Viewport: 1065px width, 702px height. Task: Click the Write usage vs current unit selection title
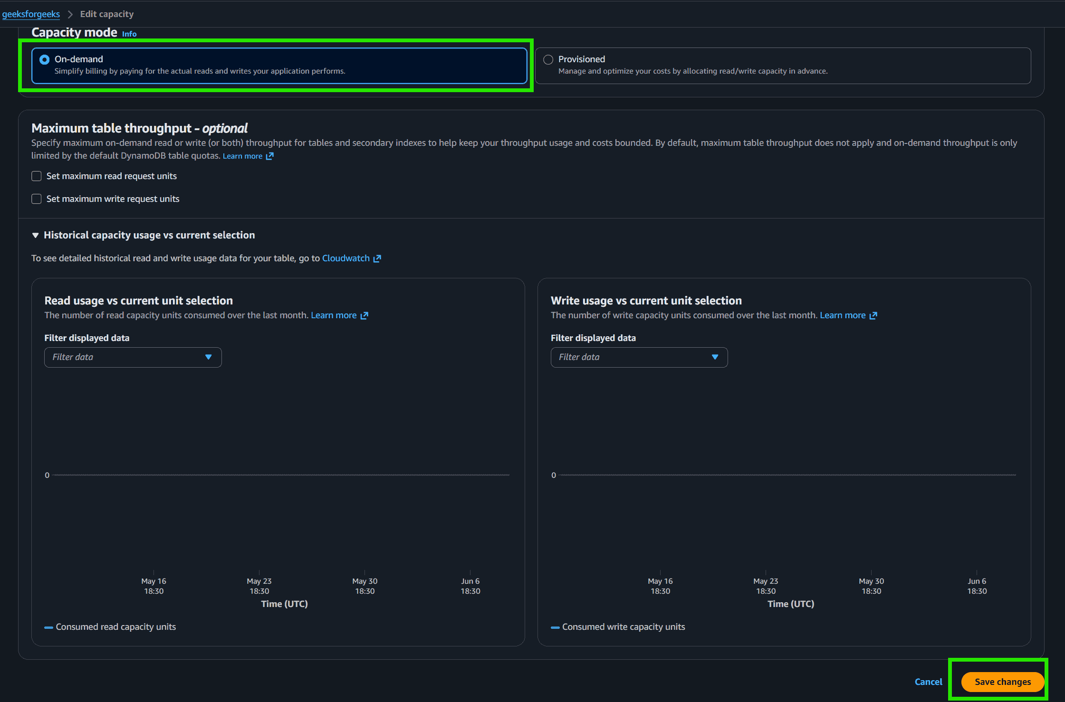tap(646, 301)
